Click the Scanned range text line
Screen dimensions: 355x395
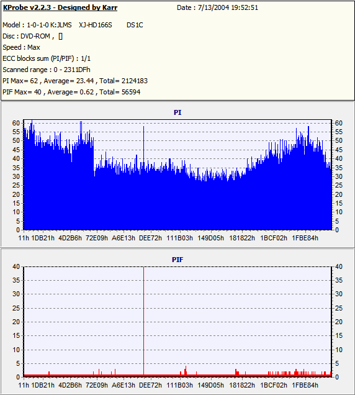pos(47,70)
